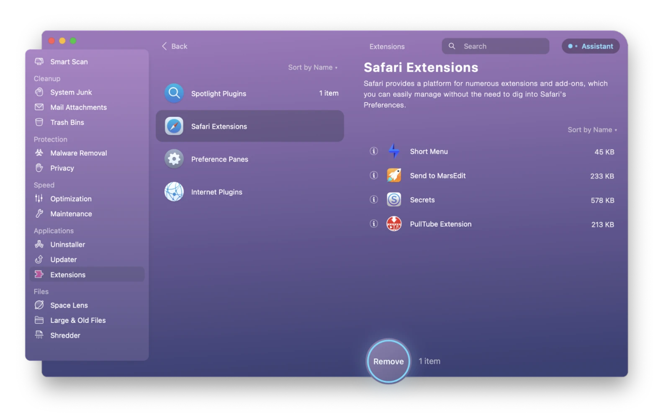
Task: Open the Assistant panel
Action: coord(590,46)
